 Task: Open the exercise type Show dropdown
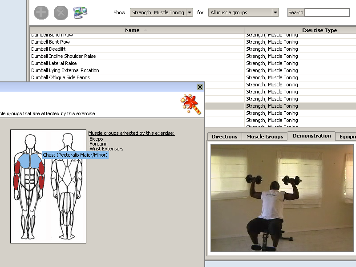click(x=161, y=12)
